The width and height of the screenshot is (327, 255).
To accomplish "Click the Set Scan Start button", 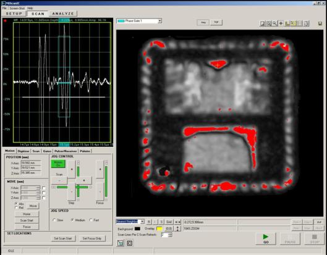I will (63, 238).
